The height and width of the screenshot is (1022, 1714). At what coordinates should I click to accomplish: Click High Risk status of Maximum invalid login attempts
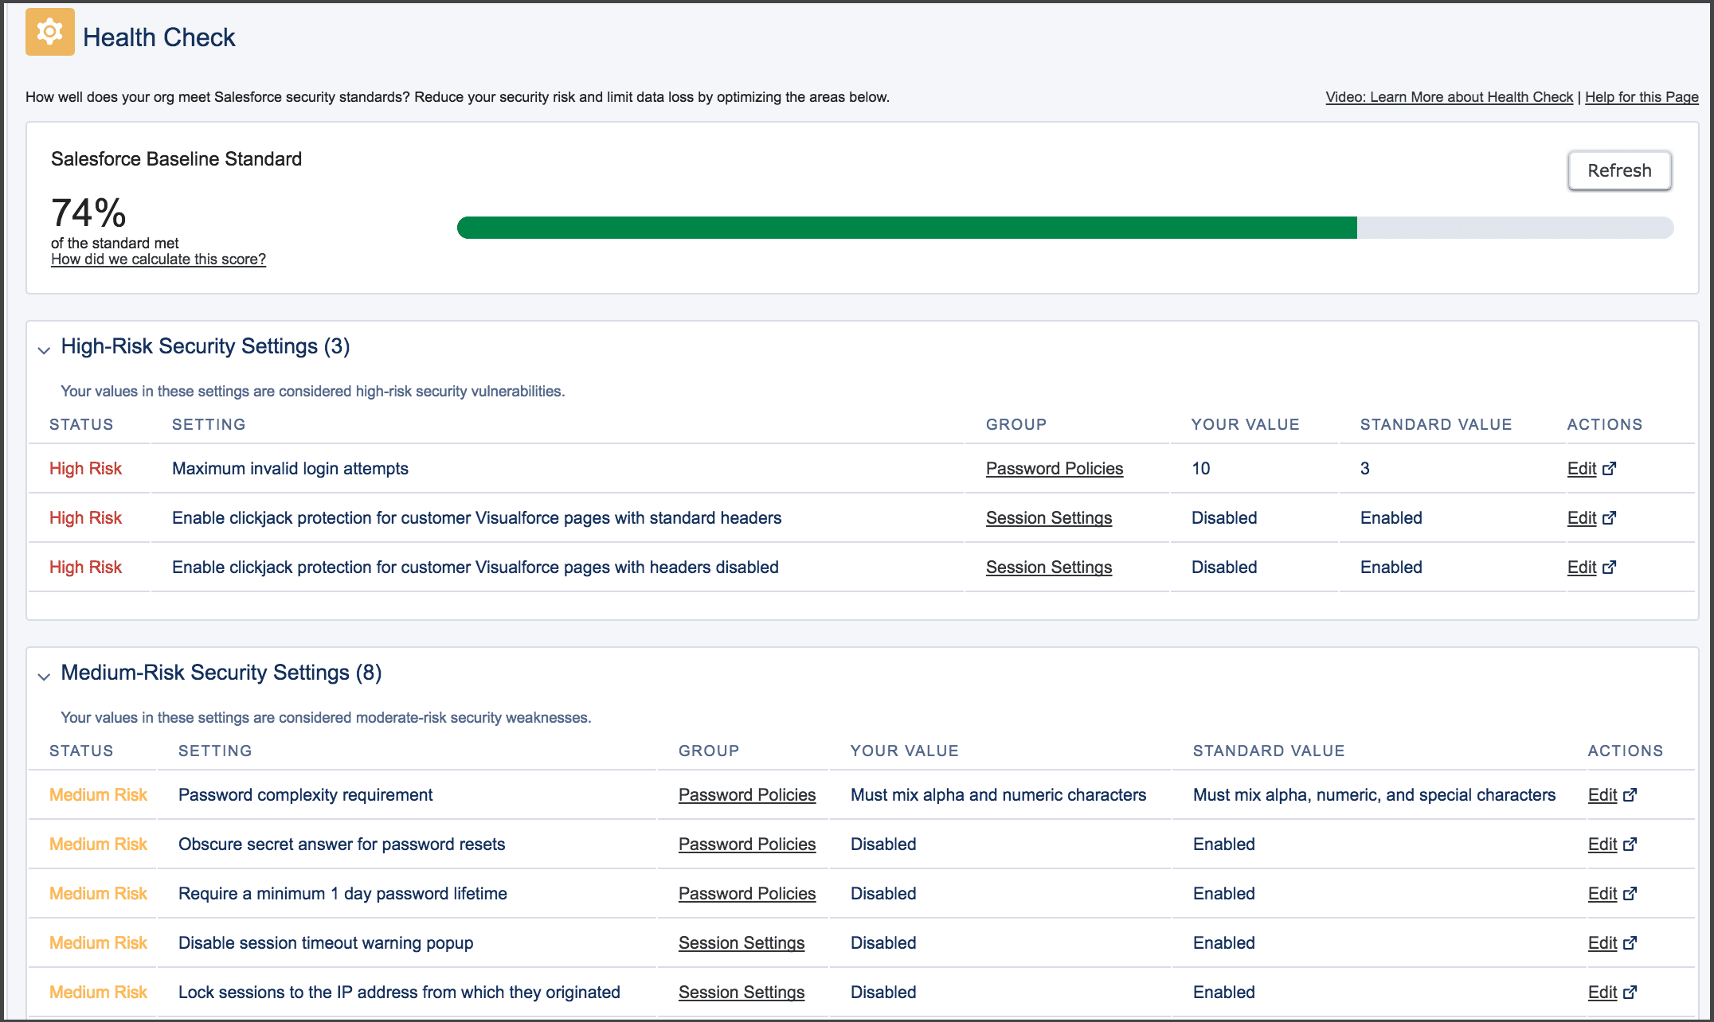[85, 469]
